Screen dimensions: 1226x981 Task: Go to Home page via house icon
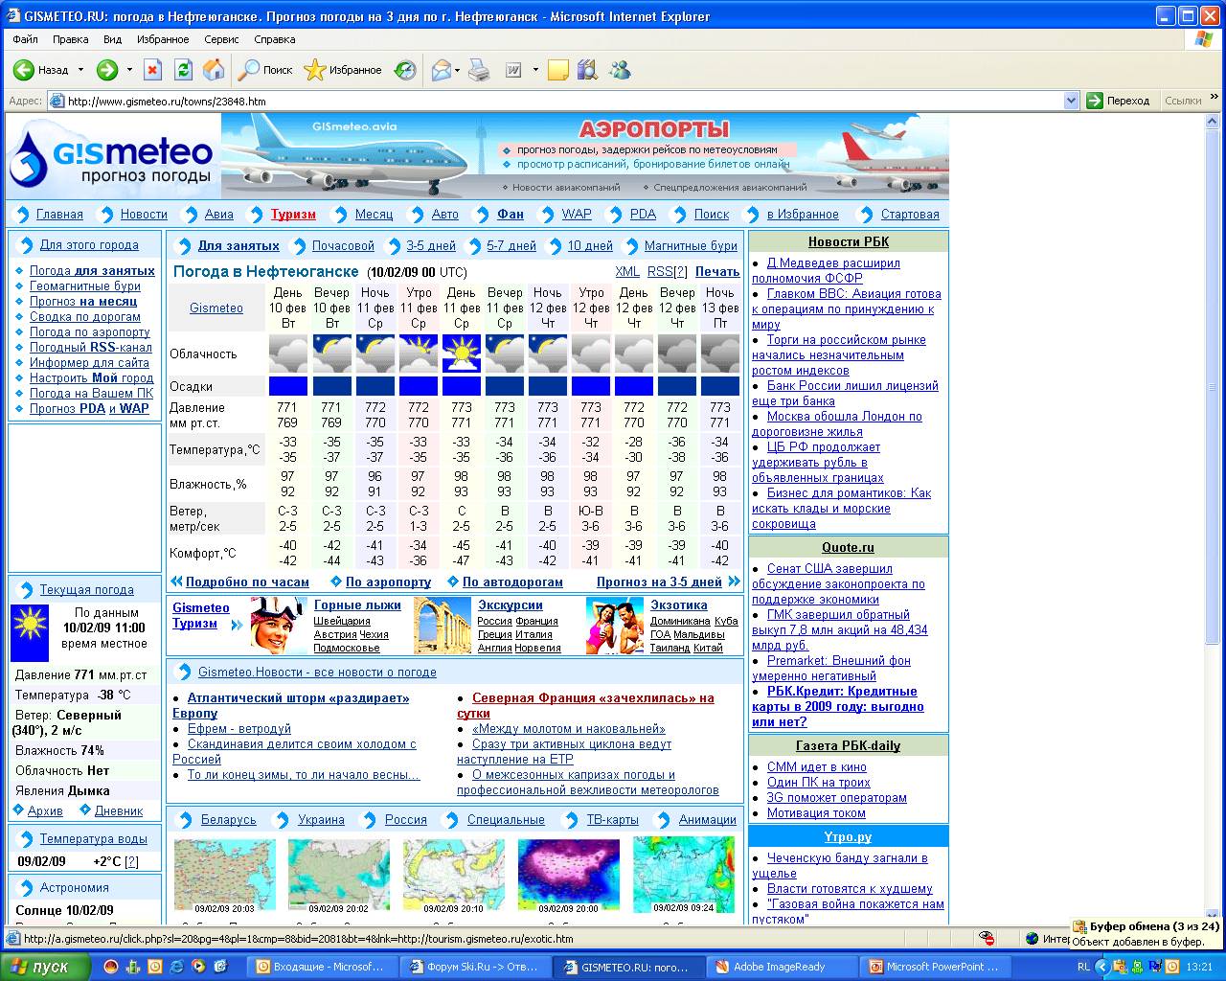(x=214, y=70)
